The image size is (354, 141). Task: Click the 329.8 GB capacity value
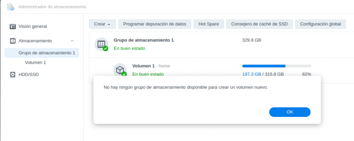pyautogui.click(x=252, y=40)
